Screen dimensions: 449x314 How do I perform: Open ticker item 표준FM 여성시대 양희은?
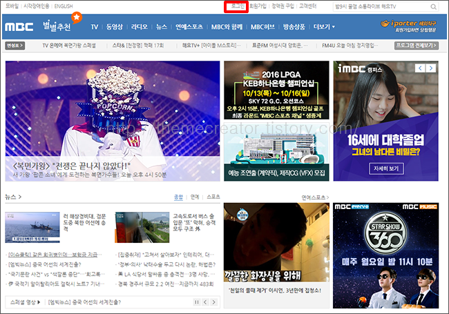coord(280,46)
